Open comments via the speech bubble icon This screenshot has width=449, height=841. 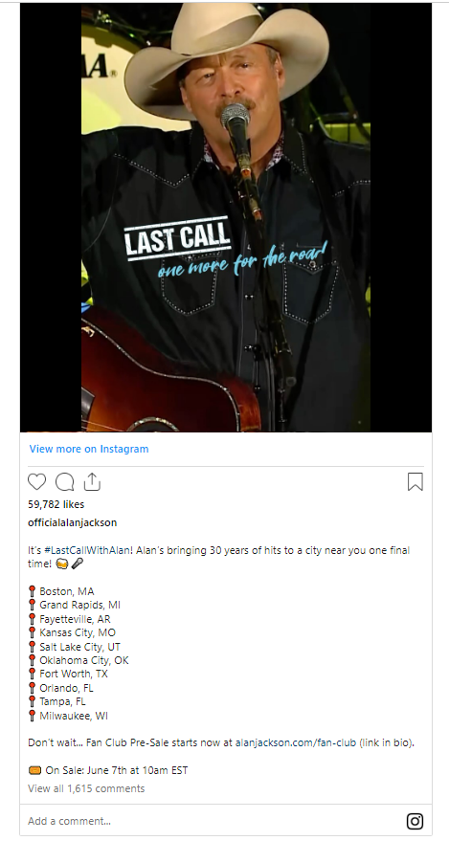[64, 481]
